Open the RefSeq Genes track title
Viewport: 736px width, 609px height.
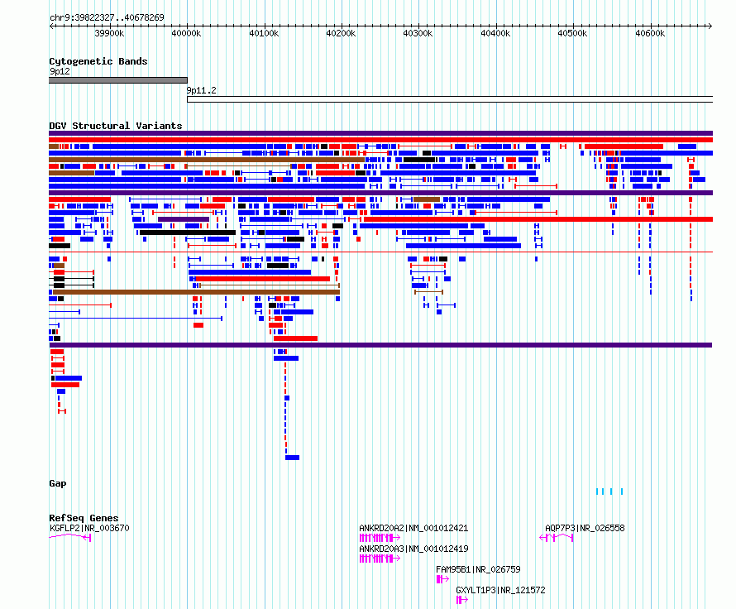pos(84,518)
